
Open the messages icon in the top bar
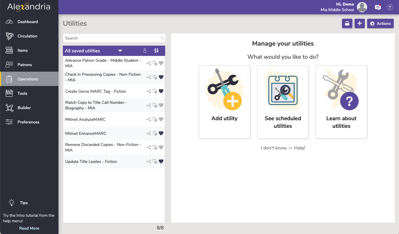click(x=378, y=7)
